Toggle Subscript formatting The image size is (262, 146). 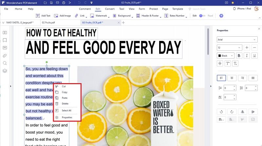coord(235,64)
